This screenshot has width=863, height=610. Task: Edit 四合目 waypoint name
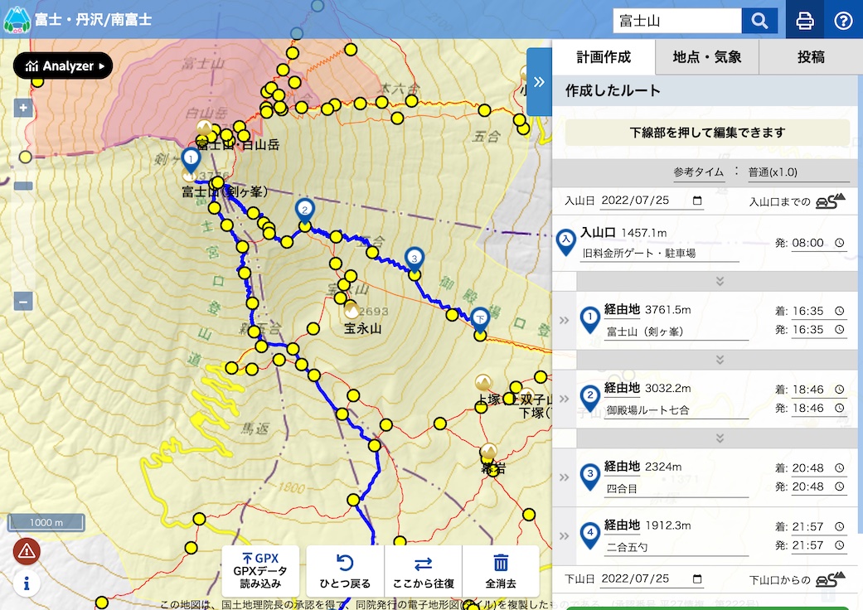click(x=677, y=489)
